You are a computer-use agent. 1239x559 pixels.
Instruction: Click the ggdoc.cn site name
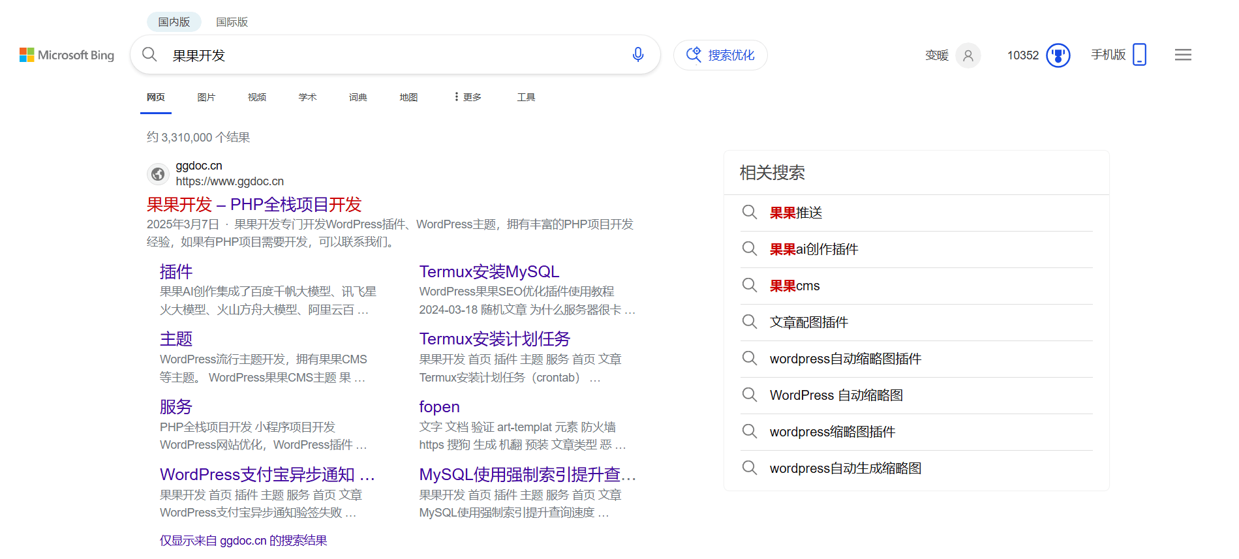[x=199, y=166]
